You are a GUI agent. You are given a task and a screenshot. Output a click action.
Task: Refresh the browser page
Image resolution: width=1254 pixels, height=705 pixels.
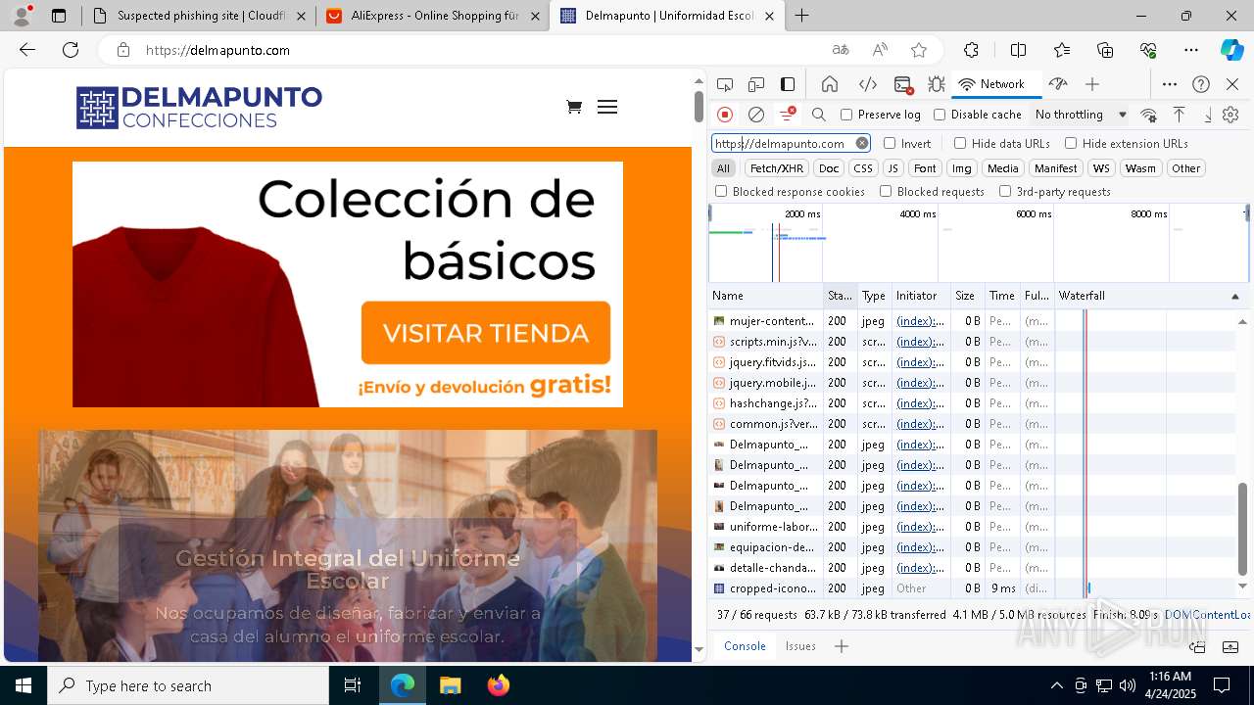pos(71,50)
